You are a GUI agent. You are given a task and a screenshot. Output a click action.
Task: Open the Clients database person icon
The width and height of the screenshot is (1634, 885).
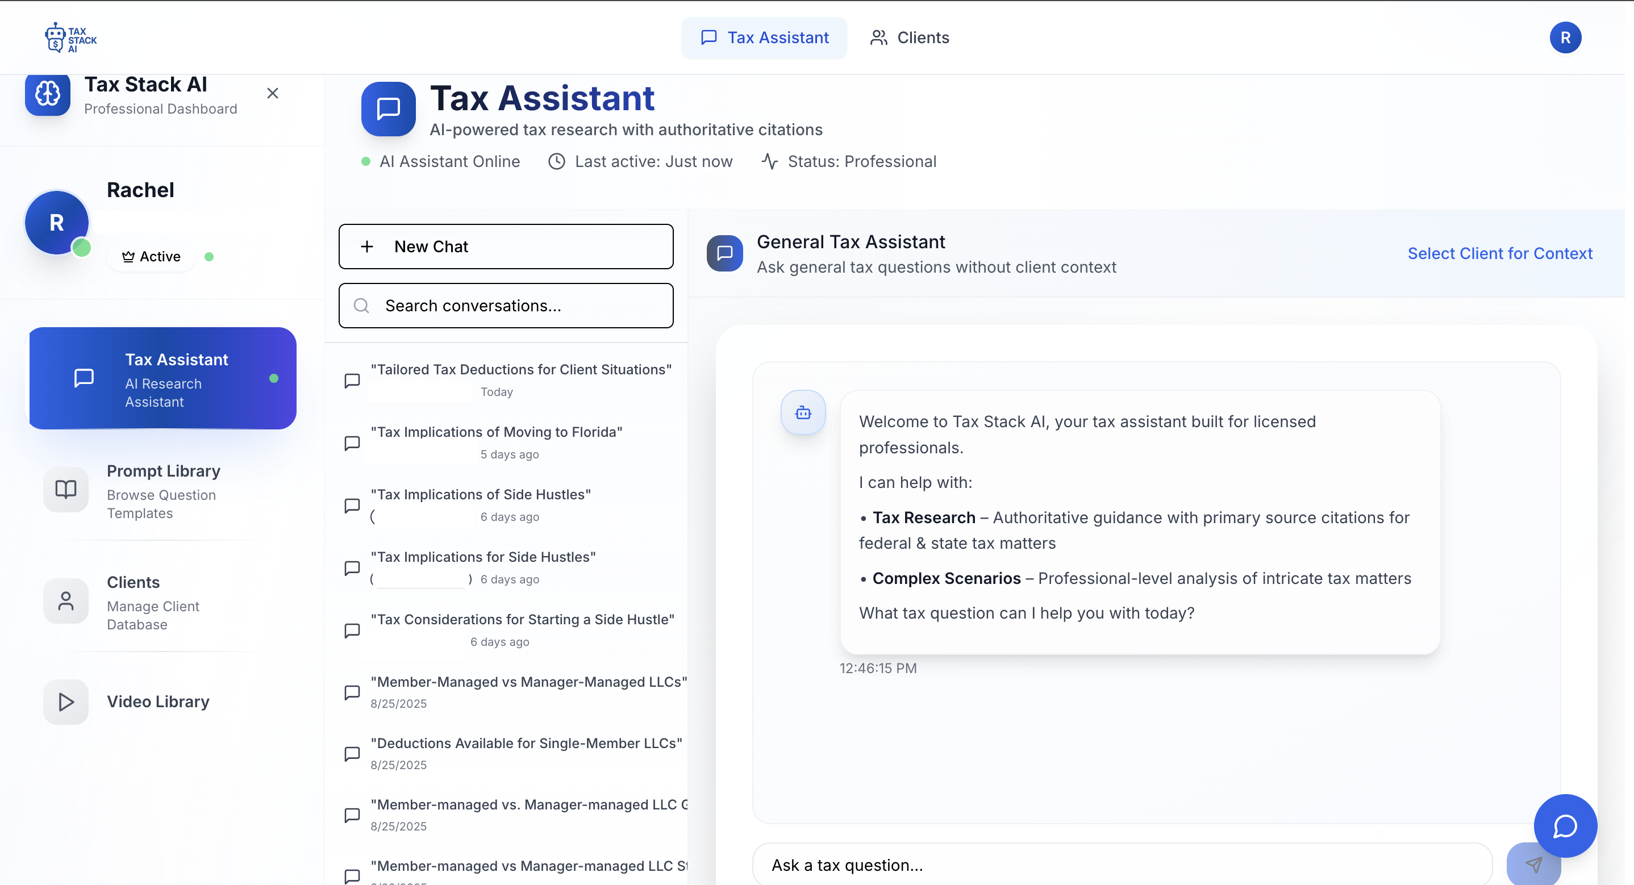[65, 600]
